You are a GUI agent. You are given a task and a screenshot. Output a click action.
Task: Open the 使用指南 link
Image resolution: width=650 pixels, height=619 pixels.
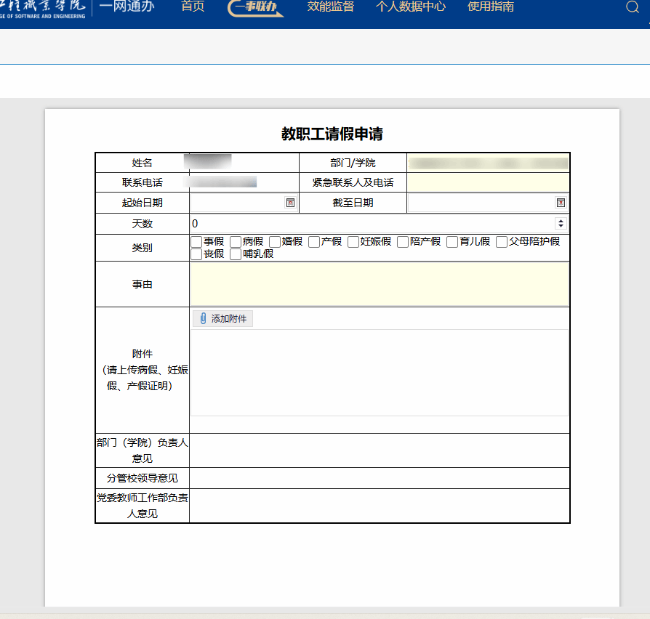pyautogui.click(x=491, y=7)
